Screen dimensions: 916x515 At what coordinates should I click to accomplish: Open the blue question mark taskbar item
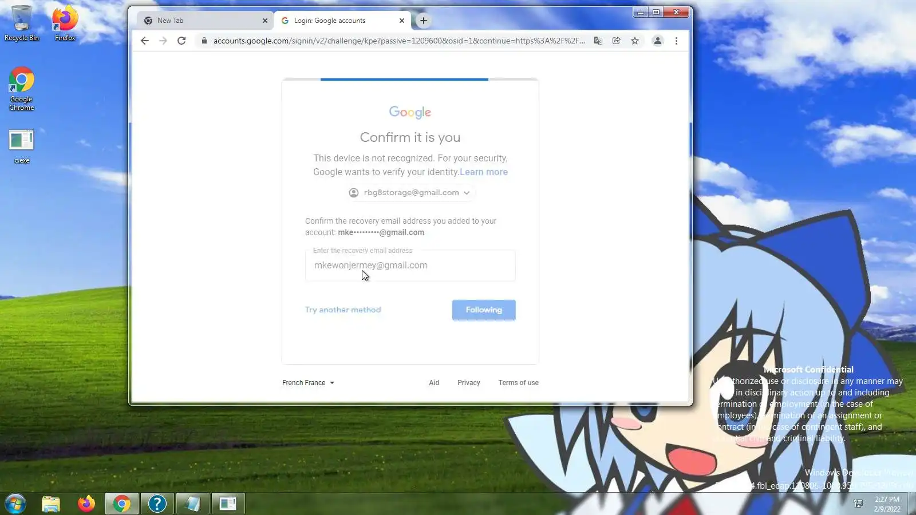(x=157, y=504)
